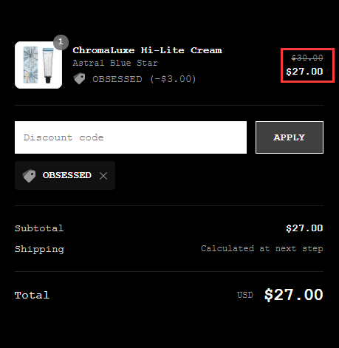Click the tag icon in the OBSESSED chip
Image resolution: width=339 pixels, height=348 pixels.
(29, 176)
